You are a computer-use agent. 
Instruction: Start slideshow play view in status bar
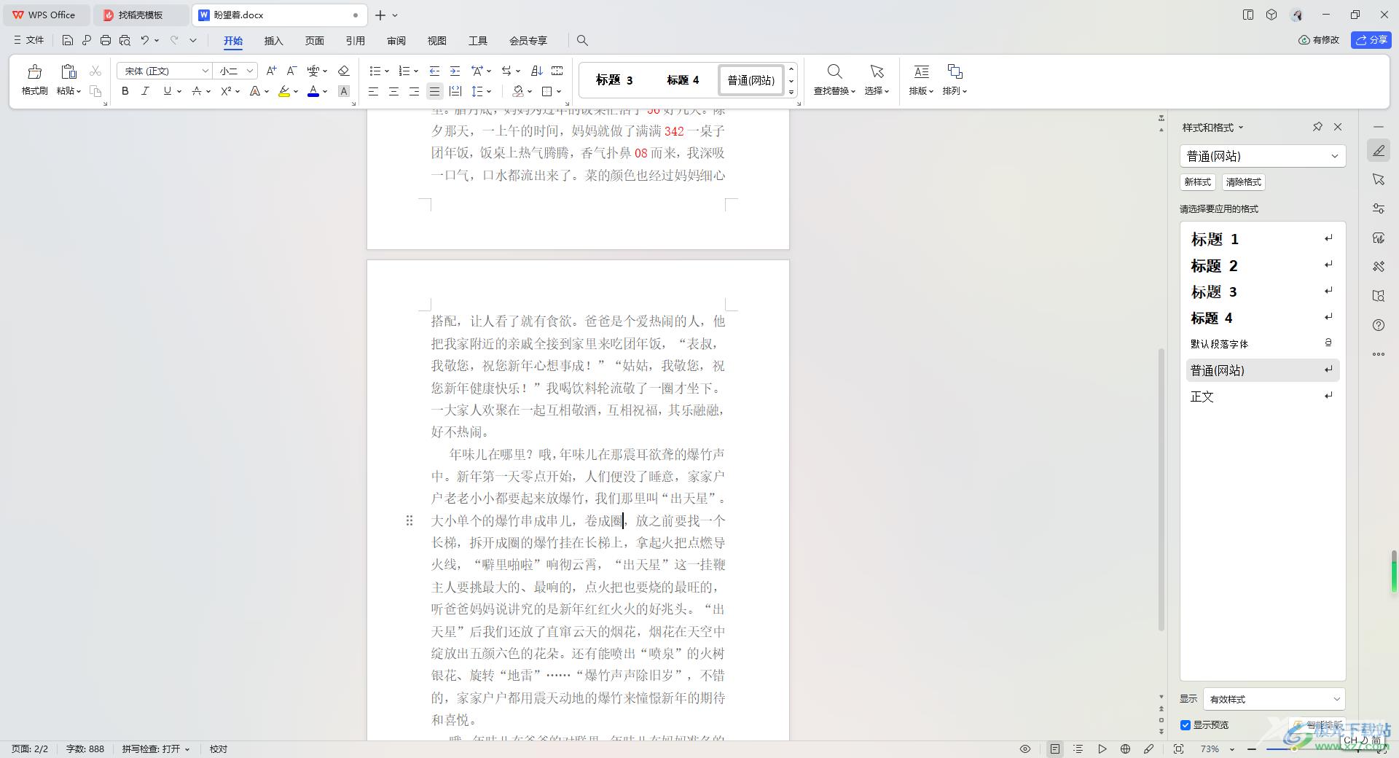(x=1102, y=749)
